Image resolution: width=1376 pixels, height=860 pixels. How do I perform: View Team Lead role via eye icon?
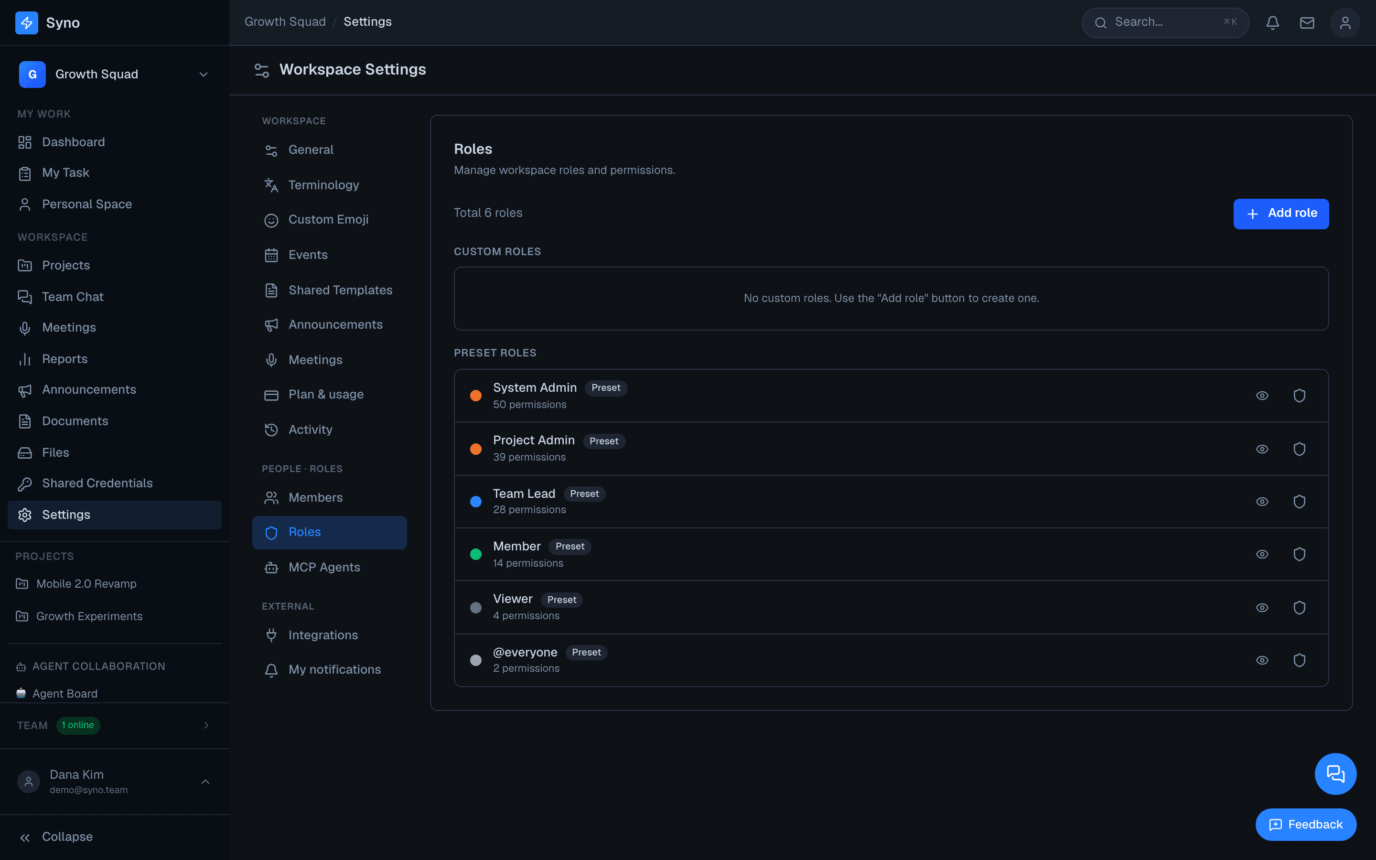1262,501
